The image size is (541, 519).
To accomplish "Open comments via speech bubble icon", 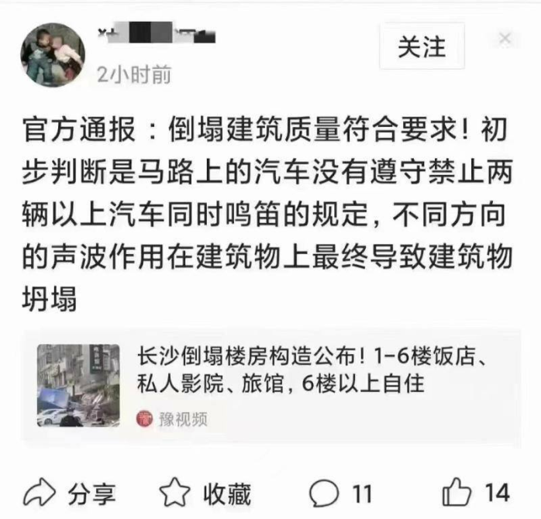I will 324,493.
